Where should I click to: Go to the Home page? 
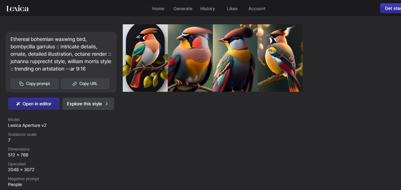pos(158,9)
